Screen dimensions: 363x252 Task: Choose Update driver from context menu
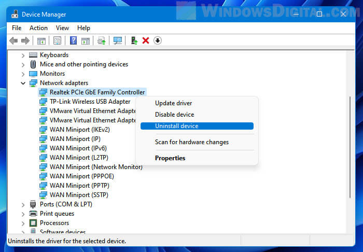[x=197, y=103]
